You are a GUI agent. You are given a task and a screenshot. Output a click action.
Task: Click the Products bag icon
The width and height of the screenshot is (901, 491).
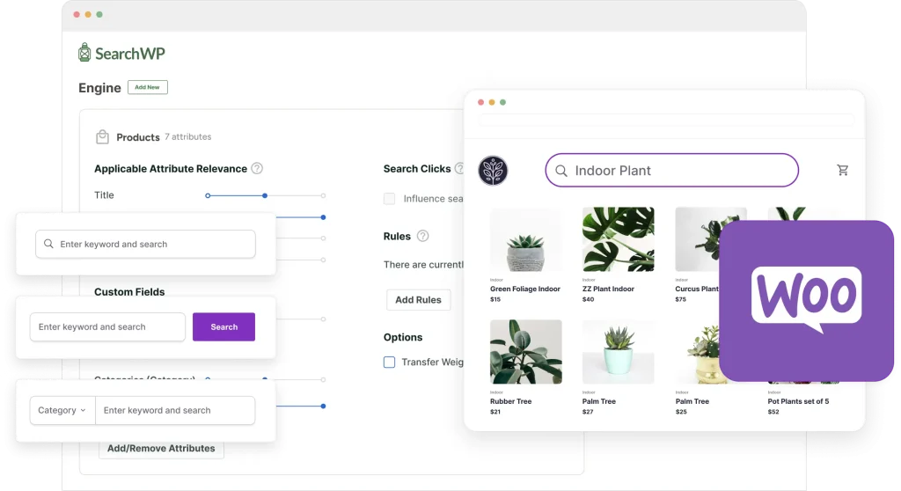tap(102, 137)
